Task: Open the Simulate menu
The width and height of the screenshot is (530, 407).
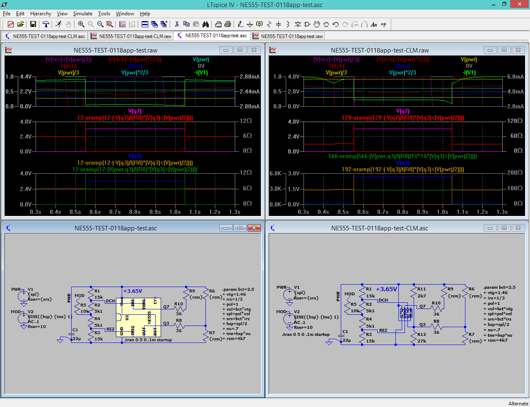Action: click(83, 14)
